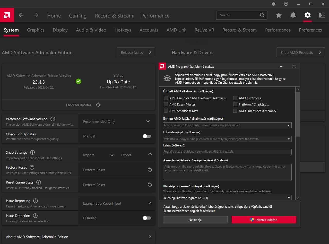329x244 pixels.
Task: Click the Factory Reset undo icon
Action: [150, 170]
